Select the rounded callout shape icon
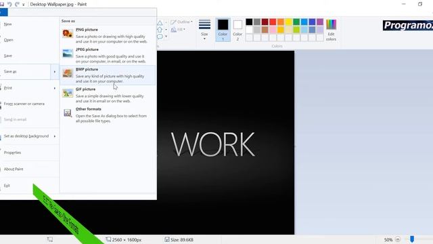The width and height of the screenshot is (433, 244). (160, 37)
